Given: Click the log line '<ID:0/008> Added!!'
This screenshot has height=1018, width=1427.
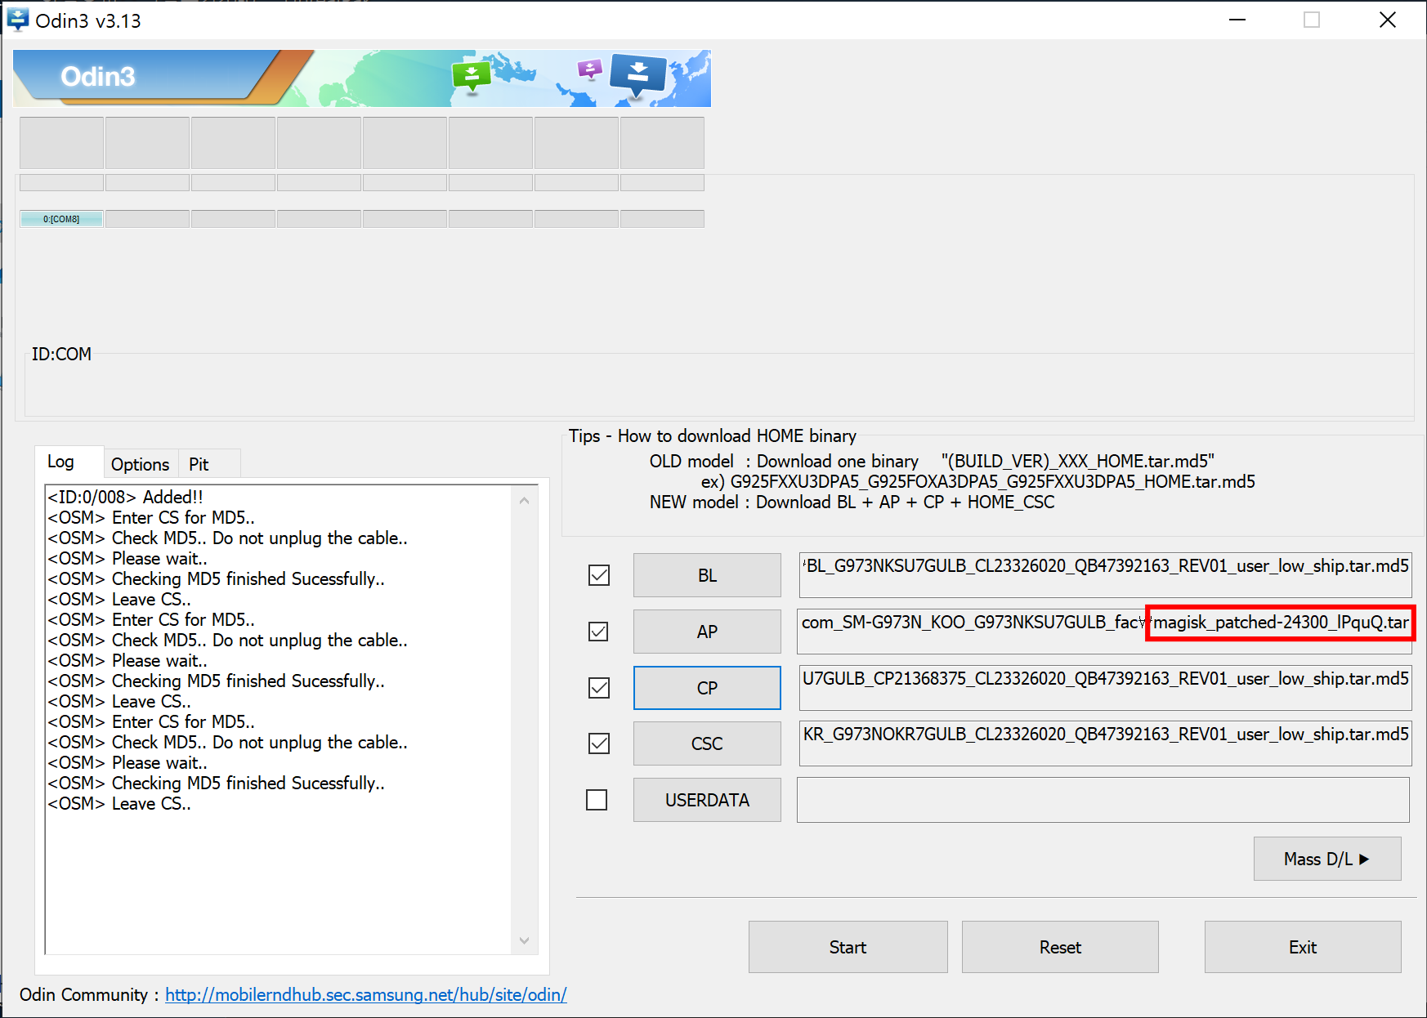Looking at the screenshot, I should (125, 497).
